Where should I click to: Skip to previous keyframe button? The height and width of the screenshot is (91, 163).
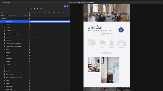pyautogui.click(x=31, y=8)
